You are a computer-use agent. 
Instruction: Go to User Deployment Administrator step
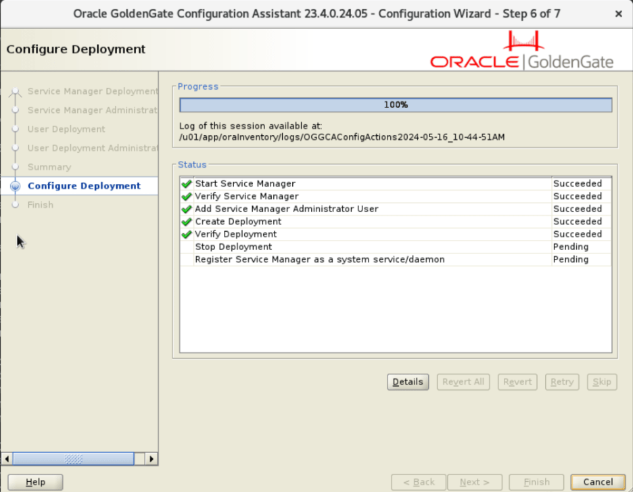coord(93,148)
